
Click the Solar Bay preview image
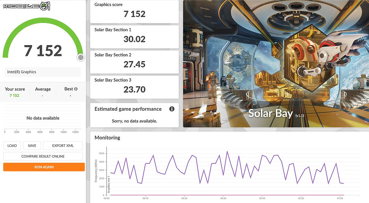(276, 64)
